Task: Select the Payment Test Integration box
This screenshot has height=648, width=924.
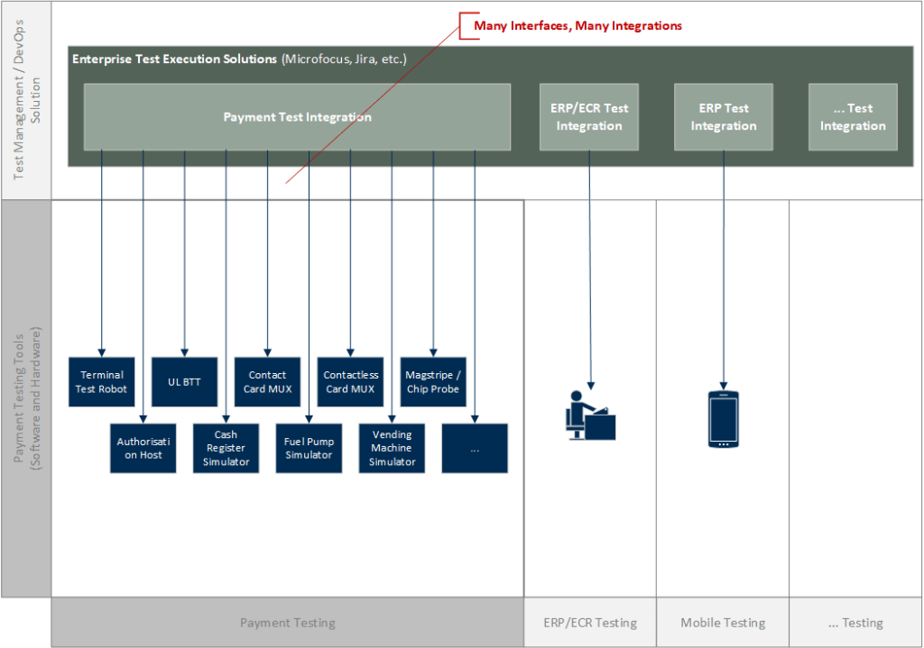Action: coord(297,117)
